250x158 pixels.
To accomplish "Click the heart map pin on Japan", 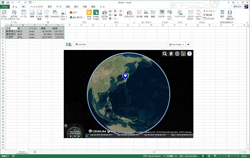I will 125,76.
